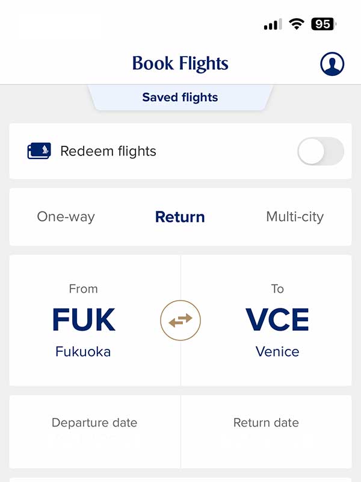Image resolution: width=361 pixels, height=482 pixels.
Task: Enable the Redeem flights toggle
Action: (x=321, y=151)
